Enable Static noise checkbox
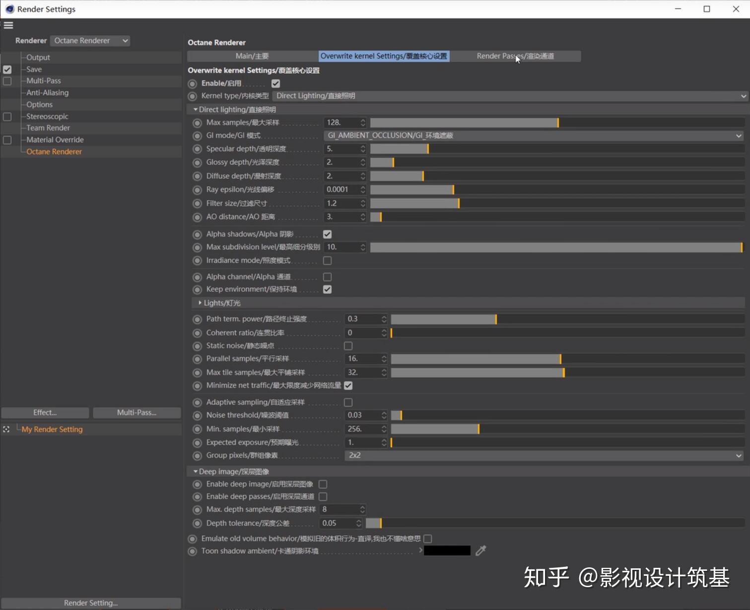The width and height of the screenshot is (750, 610). point(348,346)
